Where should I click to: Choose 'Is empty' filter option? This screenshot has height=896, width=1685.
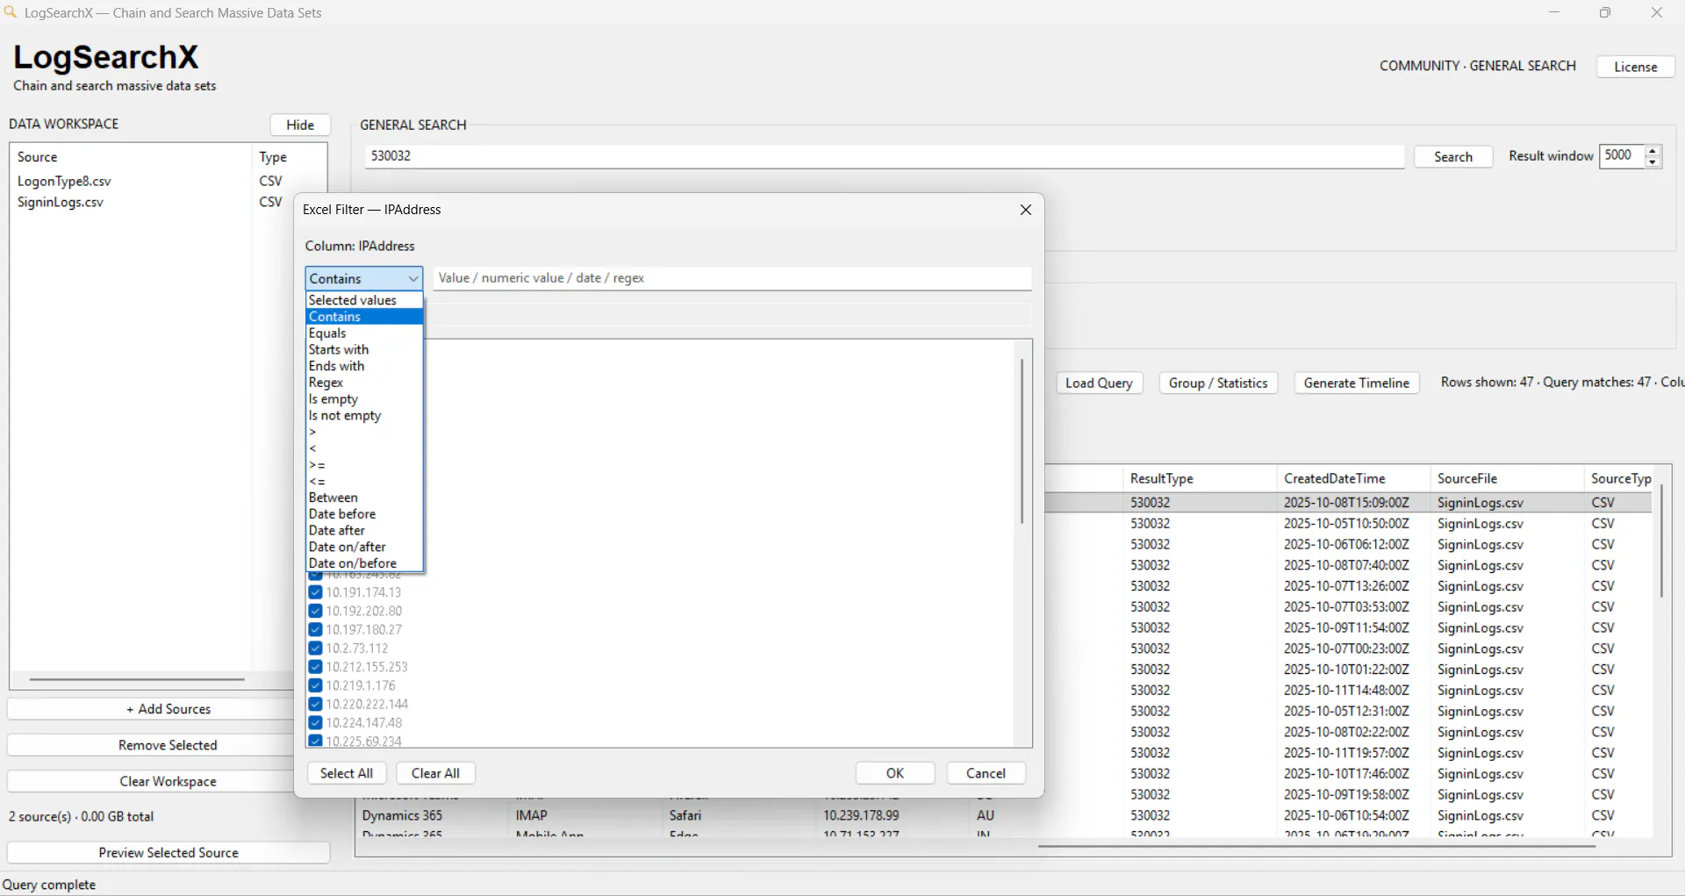click(364, 399)
